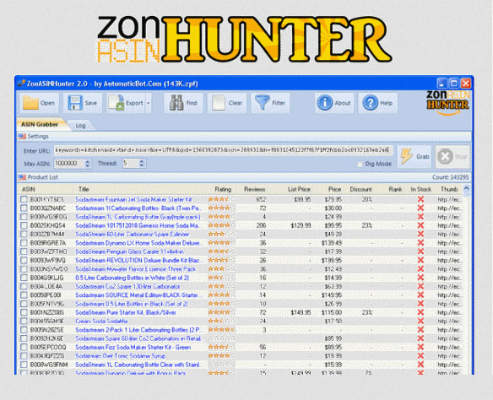
Task: Export the results with the Export icon
Action: coord(126,103)
